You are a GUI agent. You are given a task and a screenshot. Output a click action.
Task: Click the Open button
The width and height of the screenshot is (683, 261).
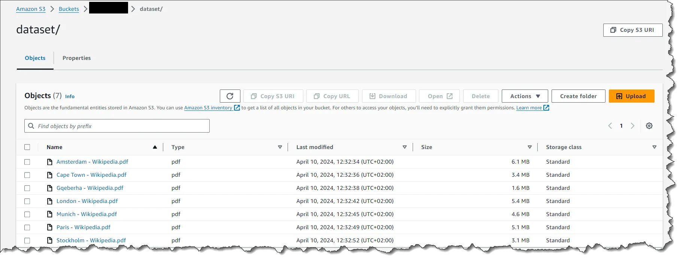tap(440, 96)
